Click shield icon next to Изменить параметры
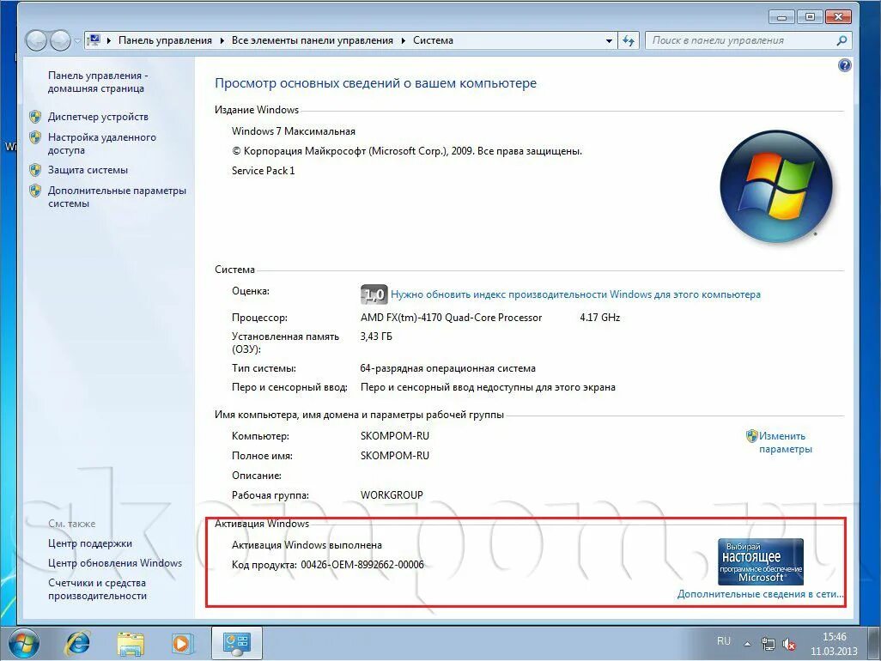Image resolution: width=881 pixels, height=661 pixels. (x=752, y=436)
